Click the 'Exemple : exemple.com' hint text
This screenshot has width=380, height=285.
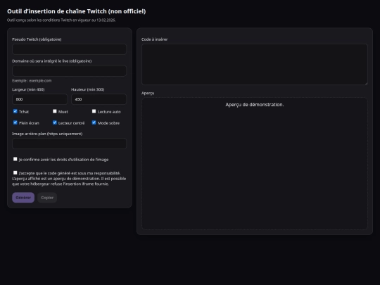(x=32, y=81)
